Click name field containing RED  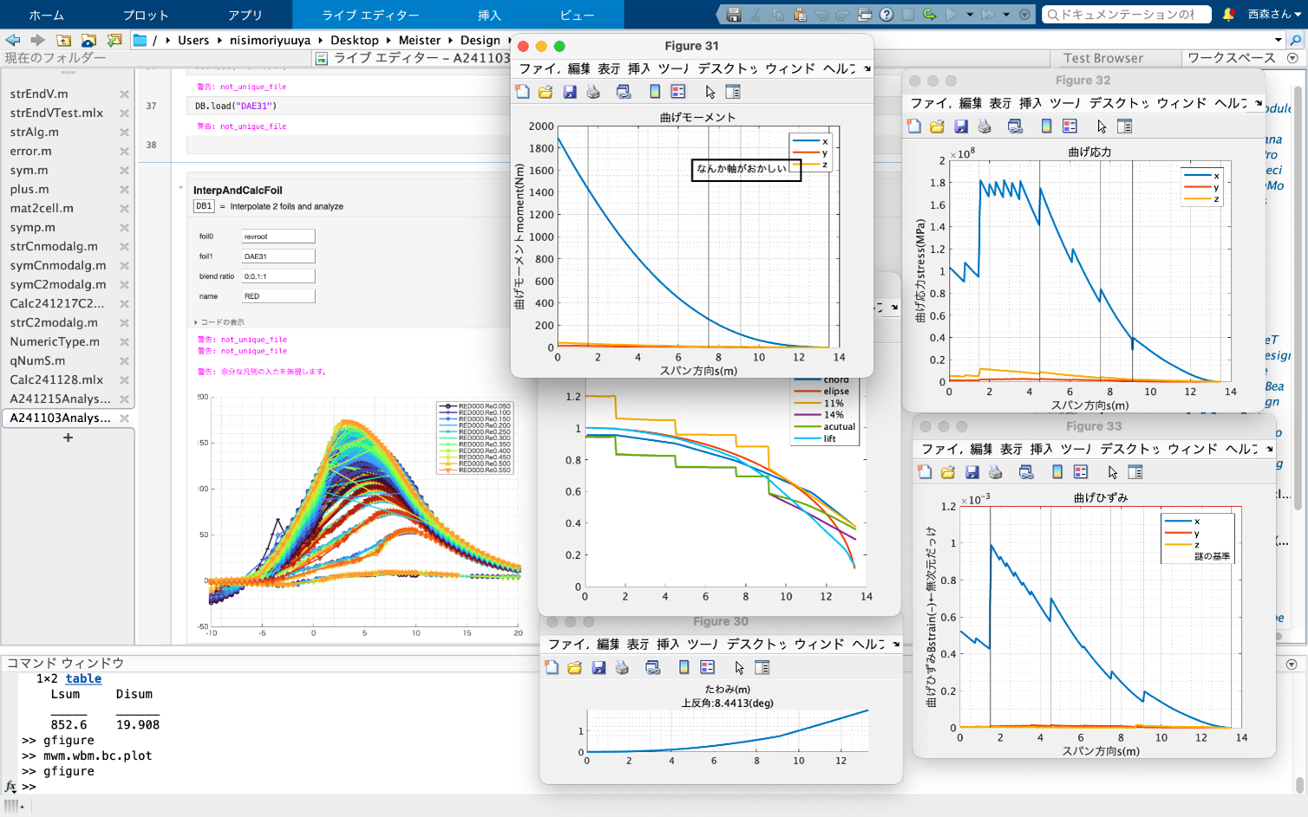pos(278,295)
